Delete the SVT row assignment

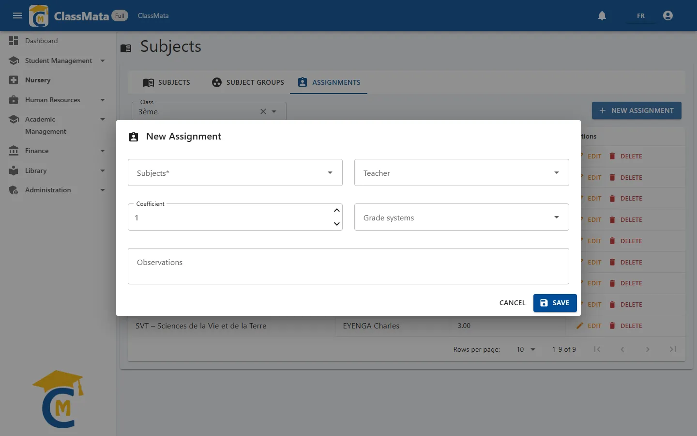tap(625, 326)
